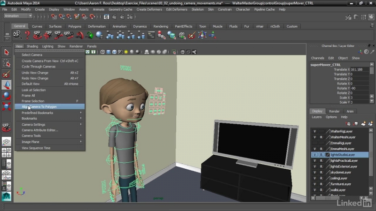Toggle textured checker display viewport icon
This screenshot has width=376, height=211.
[x=120, y=52]
